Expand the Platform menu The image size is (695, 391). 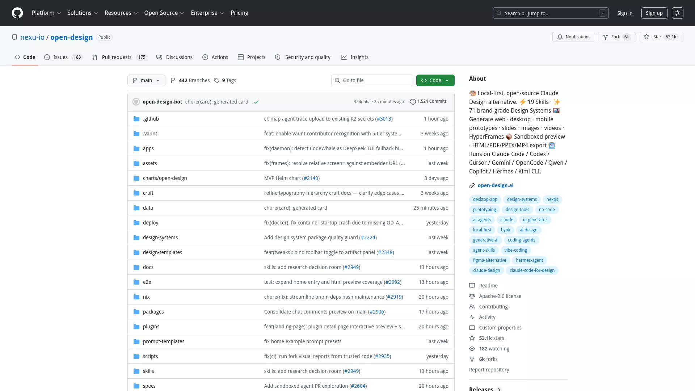pyautogui.click(x=46, y=13)
